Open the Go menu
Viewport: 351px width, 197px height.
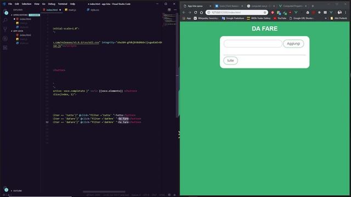click(x=44, y=4)
